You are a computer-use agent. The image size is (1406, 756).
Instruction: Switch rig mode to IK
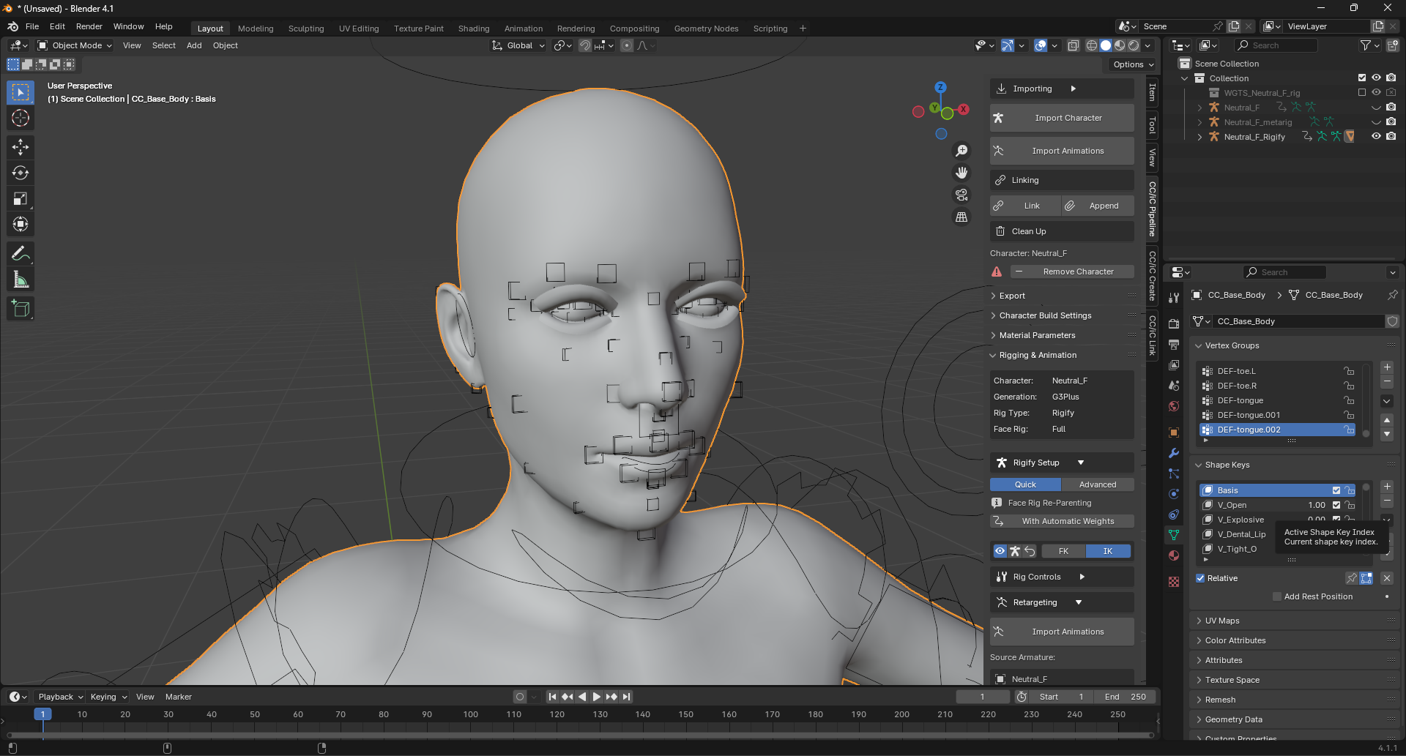[x=1108, y=551]
